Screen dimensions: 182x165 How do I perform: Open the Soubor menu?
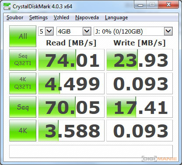coord(15,17)
